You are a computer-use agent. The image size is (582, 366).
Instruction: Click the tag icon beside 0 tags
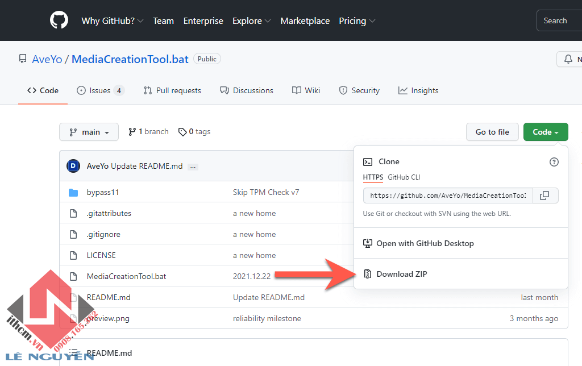182,132
